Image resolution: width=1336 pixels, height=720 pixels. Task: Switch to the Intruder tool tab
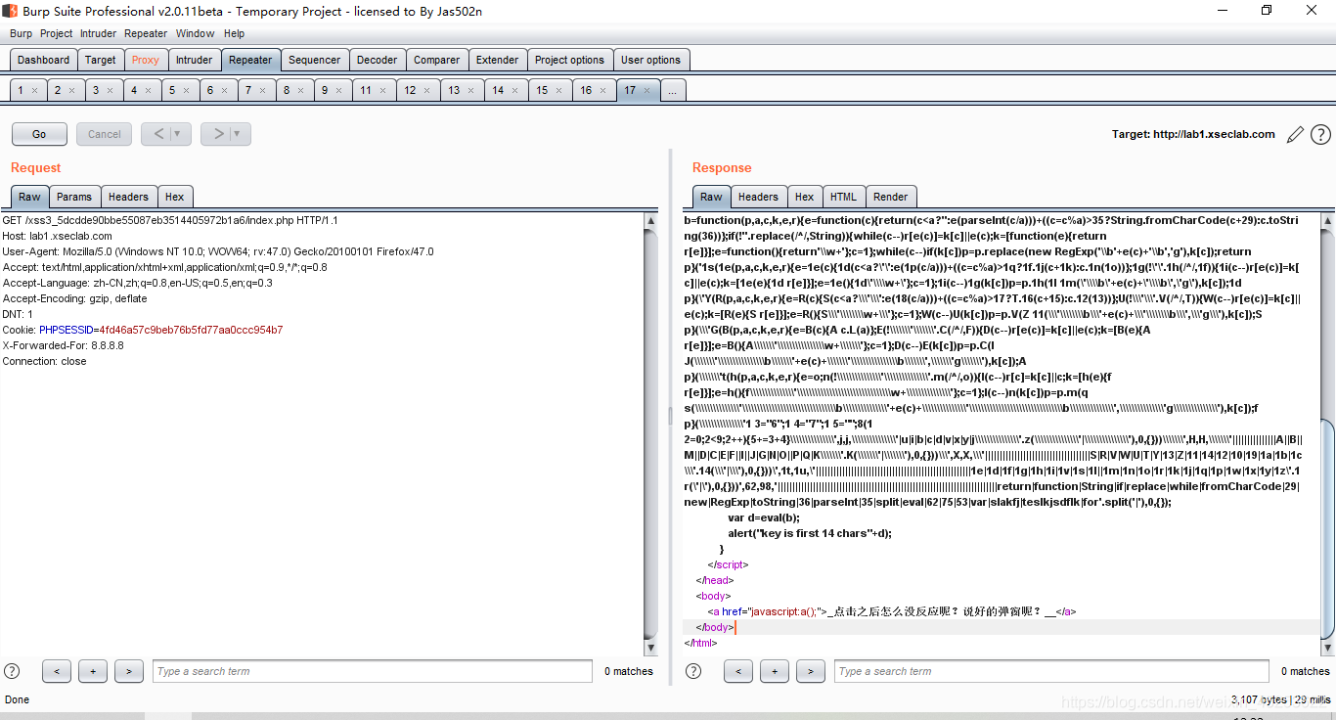coord(194,60)
